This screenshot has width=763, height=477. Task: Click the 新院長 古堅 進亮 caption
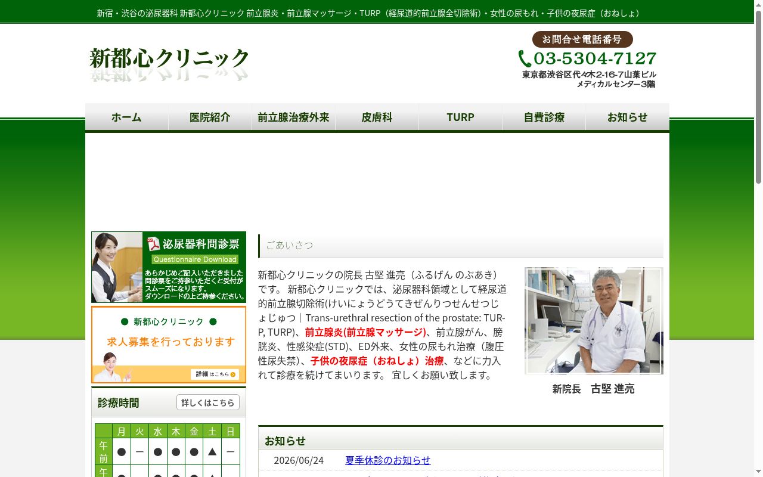coord(593,389)
